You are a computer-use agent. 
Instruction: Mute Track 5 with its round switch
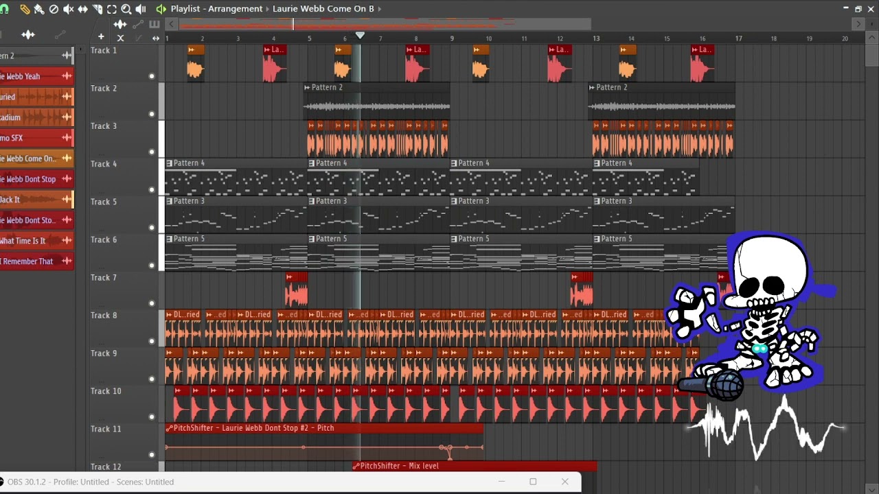[152, 227]
